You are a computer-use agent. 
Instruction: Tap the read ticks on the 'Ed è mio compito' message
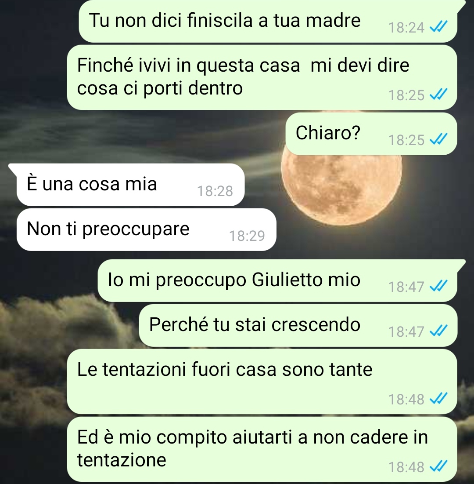[438, 467]
